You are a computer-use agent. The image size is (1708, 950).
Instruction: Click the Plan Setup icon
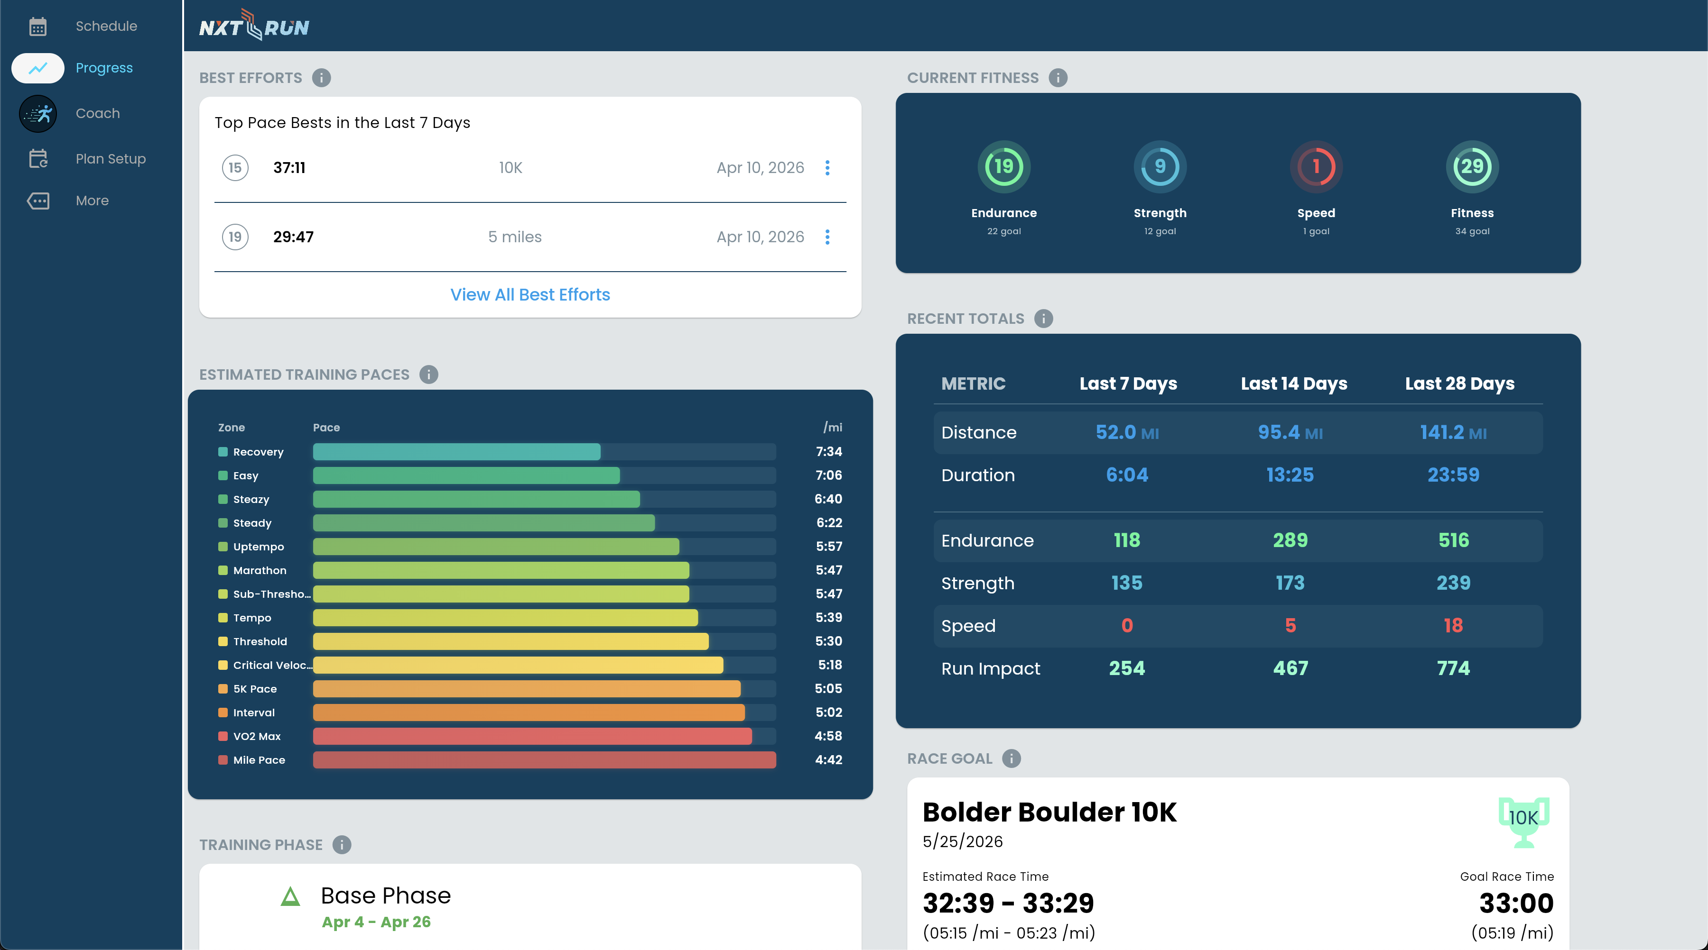point(38,158)
